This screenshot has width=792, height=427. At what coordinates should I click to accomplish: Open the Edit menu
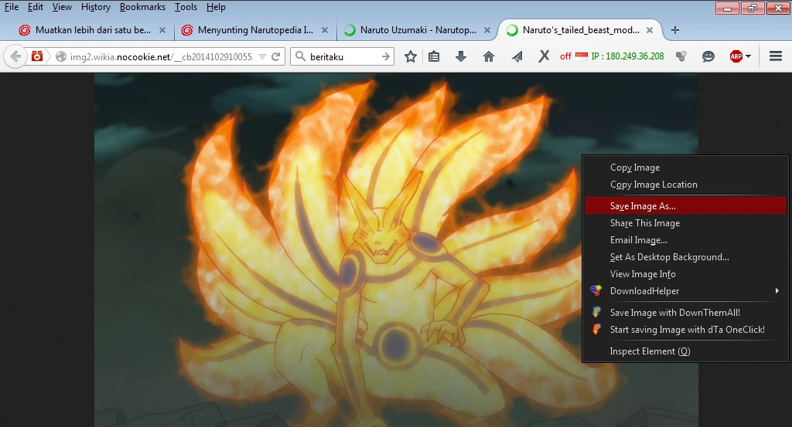(x=36, y=7)
